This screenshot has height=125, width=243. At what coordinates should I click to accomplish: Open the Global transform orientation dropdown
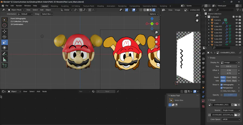point(66,10)
